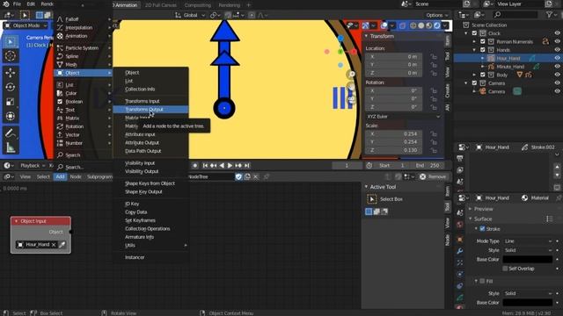The image size is (563, 316).
Task: Toggle the Clock collection checkbox
Action: click(474, 33)
